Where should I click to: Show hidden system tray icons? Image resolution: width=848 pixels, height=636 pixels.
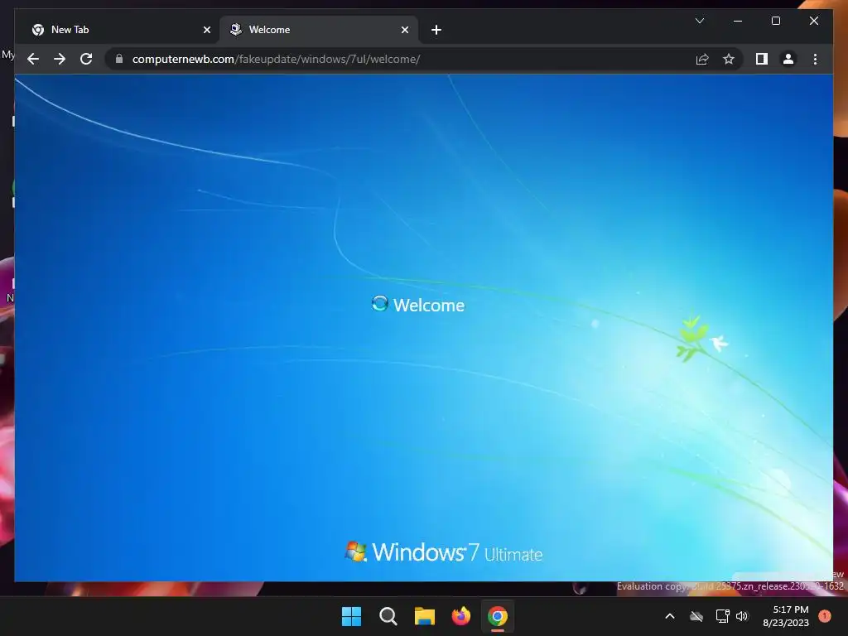coord(669,616)
